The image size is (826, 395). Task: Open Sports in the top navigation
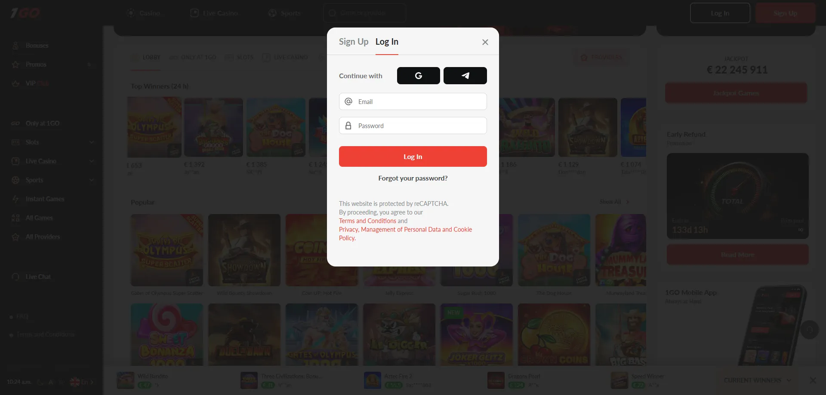tap(284, 13)
